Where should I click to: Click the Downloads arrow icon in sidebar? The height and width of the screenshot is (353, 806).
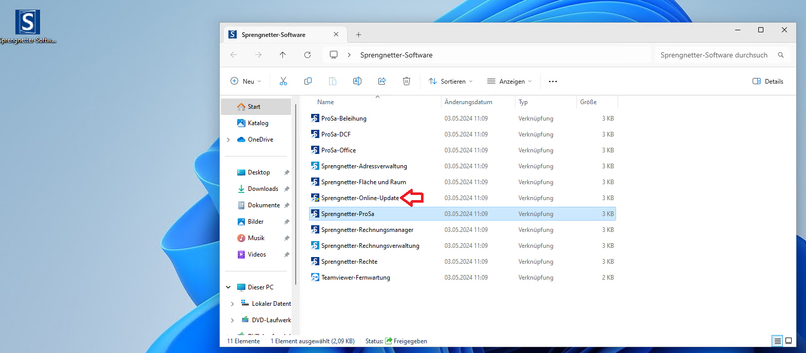point(241,189)
